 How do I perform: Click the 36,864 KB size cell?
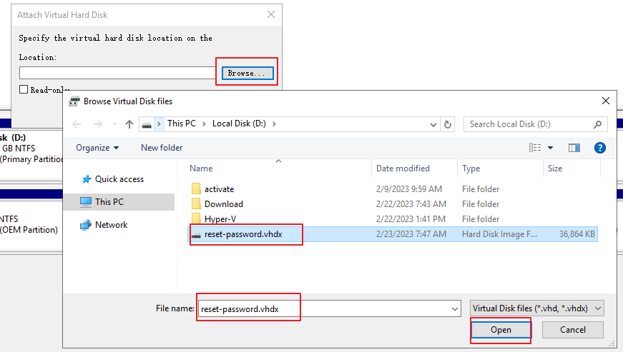(577, 234)
